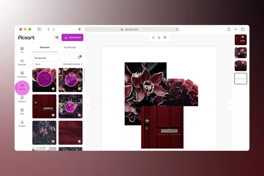Screen dimensions: 264x176
Task: Reload the page in Safari
Action: tap(177, 29)
